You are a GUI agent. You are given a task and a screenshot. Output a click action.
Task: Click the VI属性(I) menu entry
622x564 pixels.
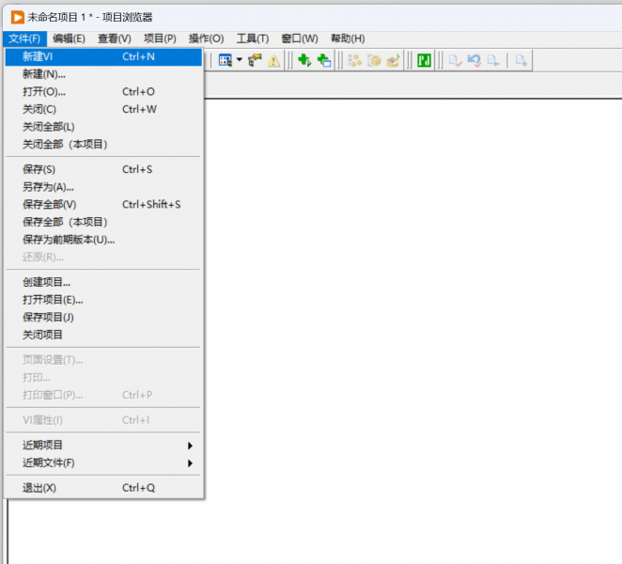click(x=103, y=420)
